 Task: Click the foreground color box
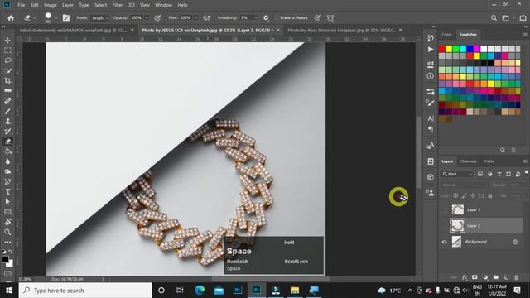[x=5, y=259]
